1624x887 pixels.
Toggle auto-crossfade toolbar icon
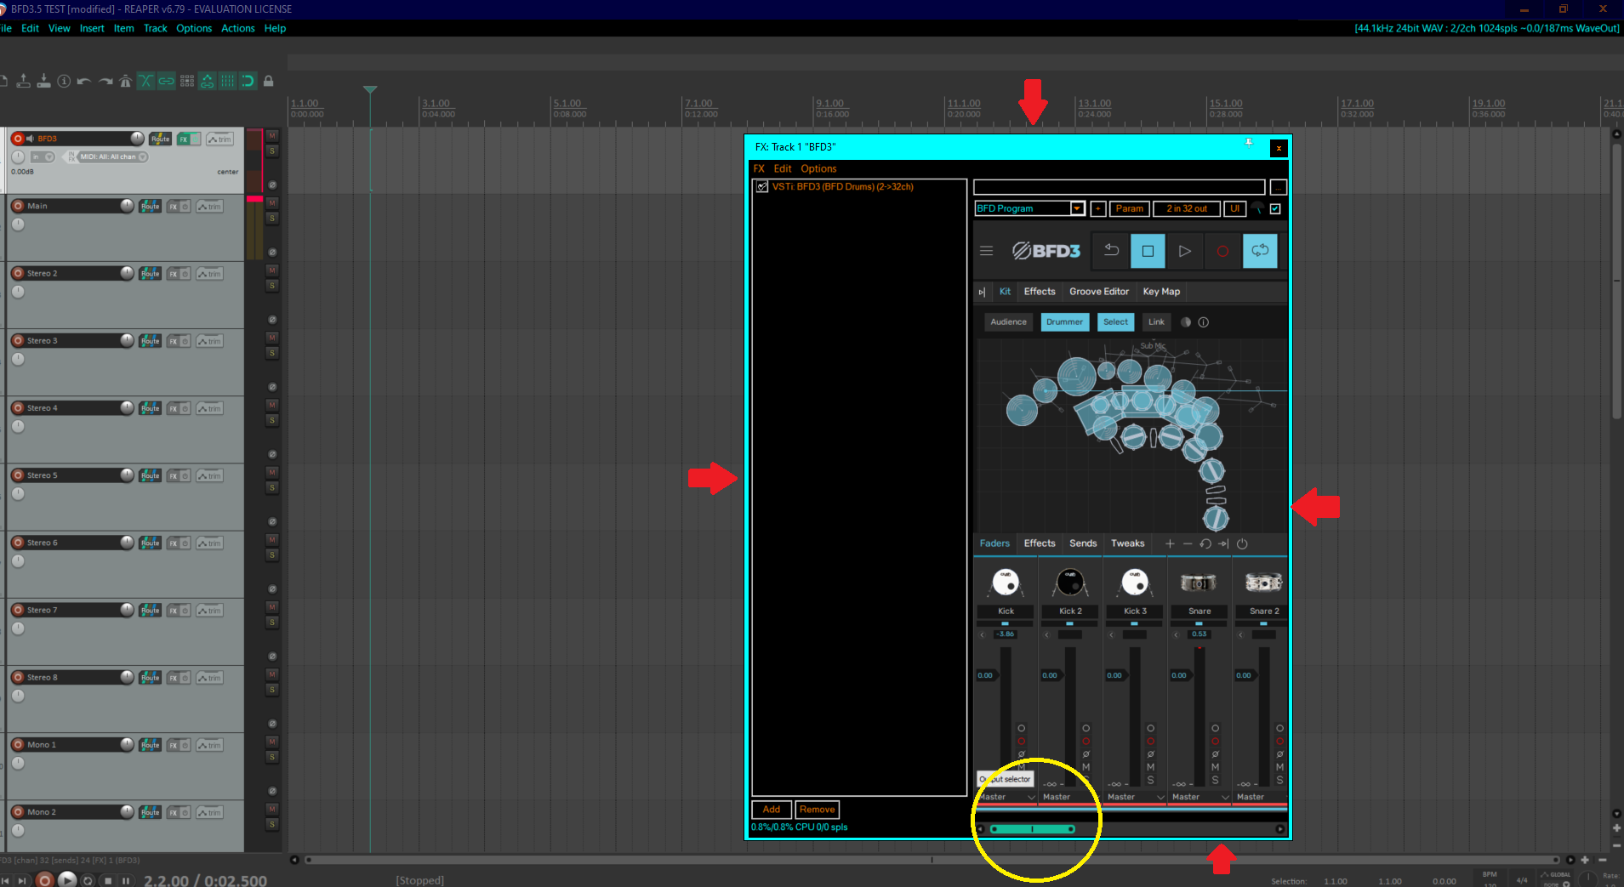point(146,81)
